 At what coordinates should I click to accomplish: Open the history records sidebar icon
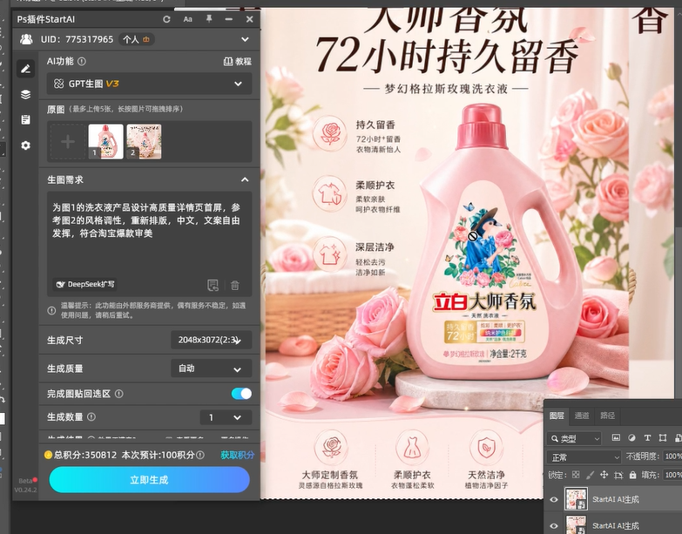coord(25,119)
